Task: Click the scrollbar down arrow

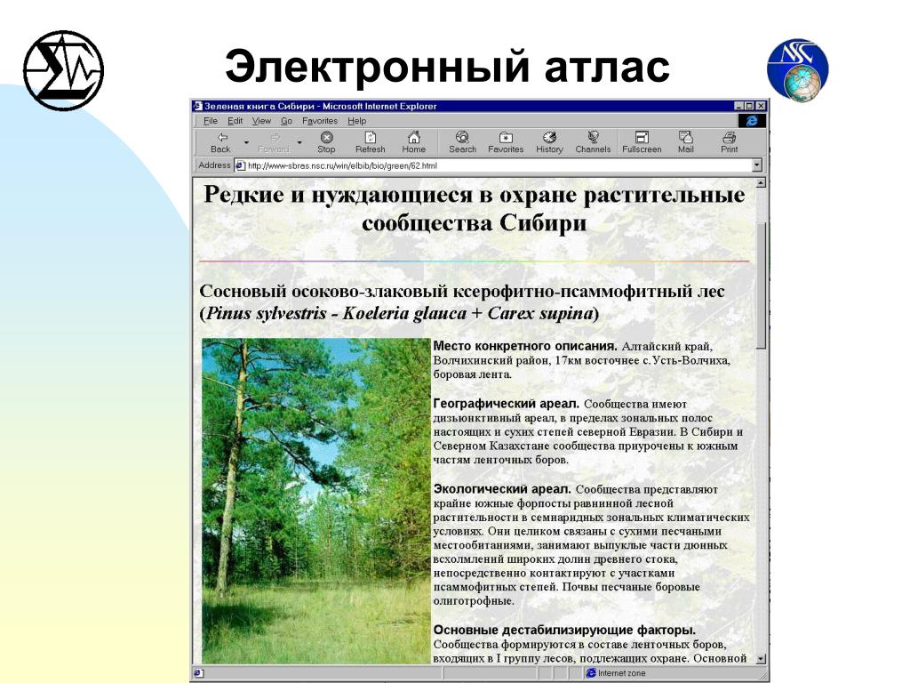Action: (x=761, y=659)
